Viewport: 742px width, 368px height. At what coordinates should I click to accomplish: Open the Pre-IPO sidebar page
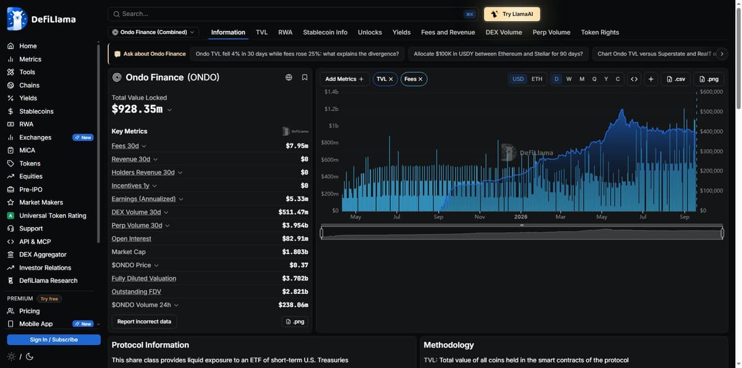pos(31,189)
